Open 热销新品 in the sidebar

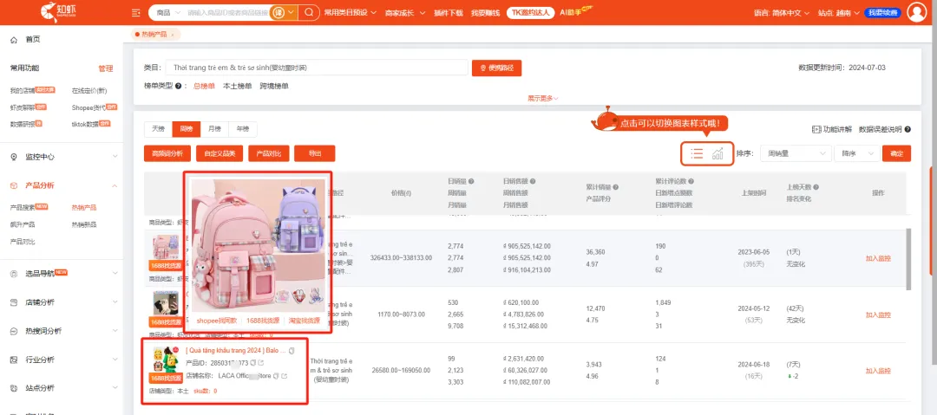[83, 224]
